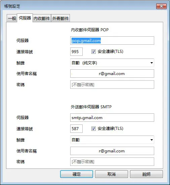This screenshot has height=185, width=170.
Task: Click the POP dropdown arrow next to 自動 (純文字)
Action: click(152, 63)
